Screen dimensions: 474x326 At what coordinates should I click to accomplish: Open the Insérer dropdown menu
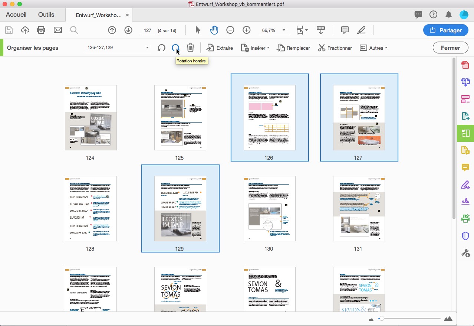[x=255, y=48]
